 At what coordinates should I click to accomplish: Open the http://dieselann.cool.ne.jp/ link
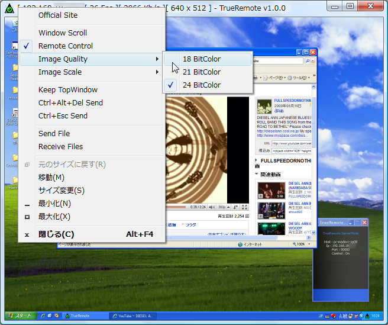click(278, 131)
